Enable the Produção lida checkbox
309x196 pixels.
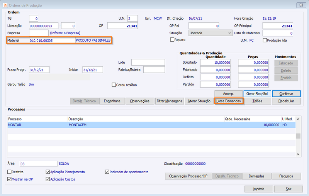pyautogui.click(x=265, y=40)
